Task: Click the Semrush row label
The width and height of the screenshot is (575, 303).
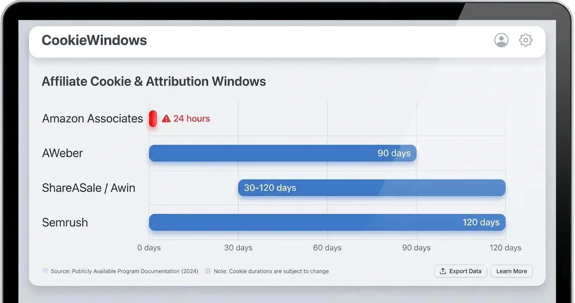Action: 65,222
